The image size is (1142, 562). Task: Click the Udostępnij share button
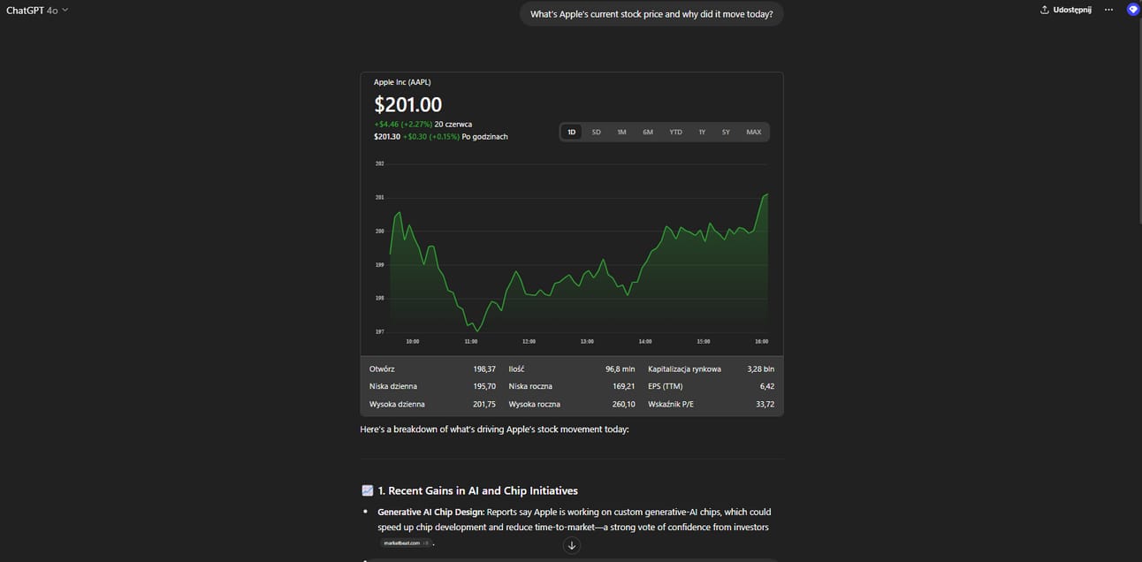pos(1066,10)
